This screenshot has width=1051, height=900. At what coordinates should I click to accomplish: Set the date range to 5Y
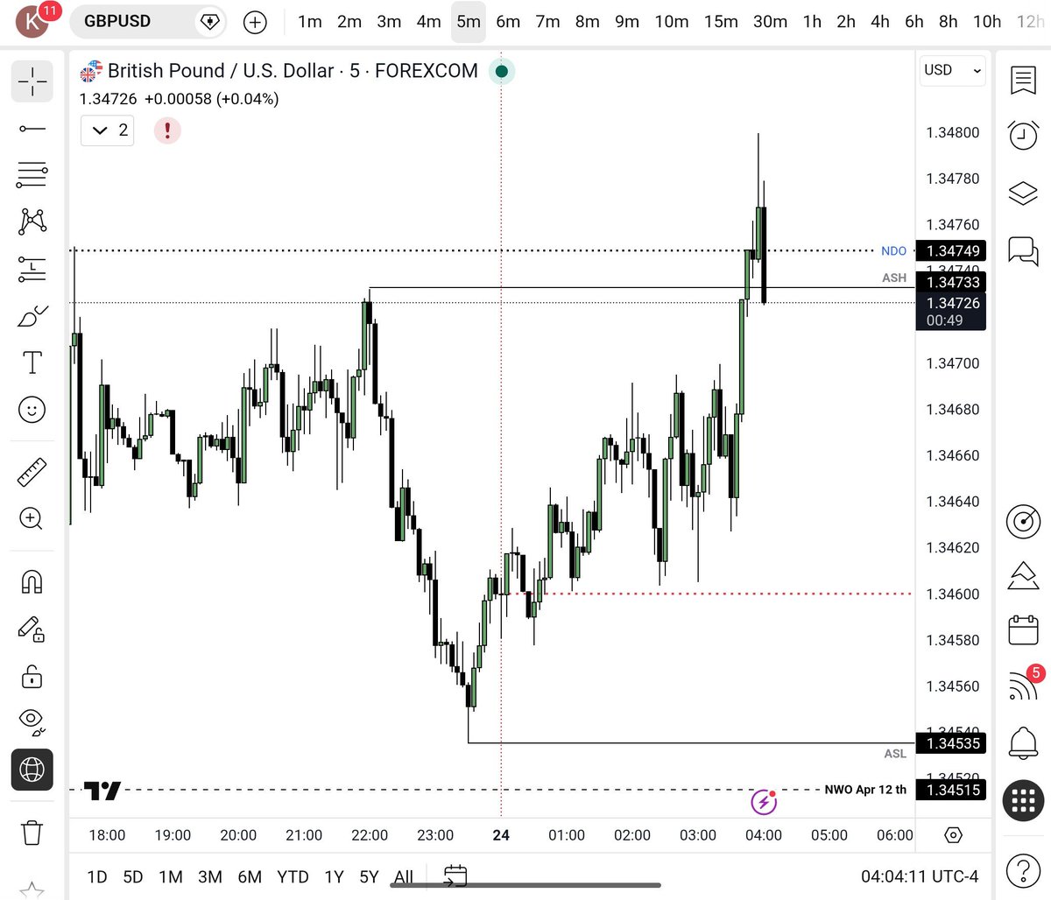[370, 876]
